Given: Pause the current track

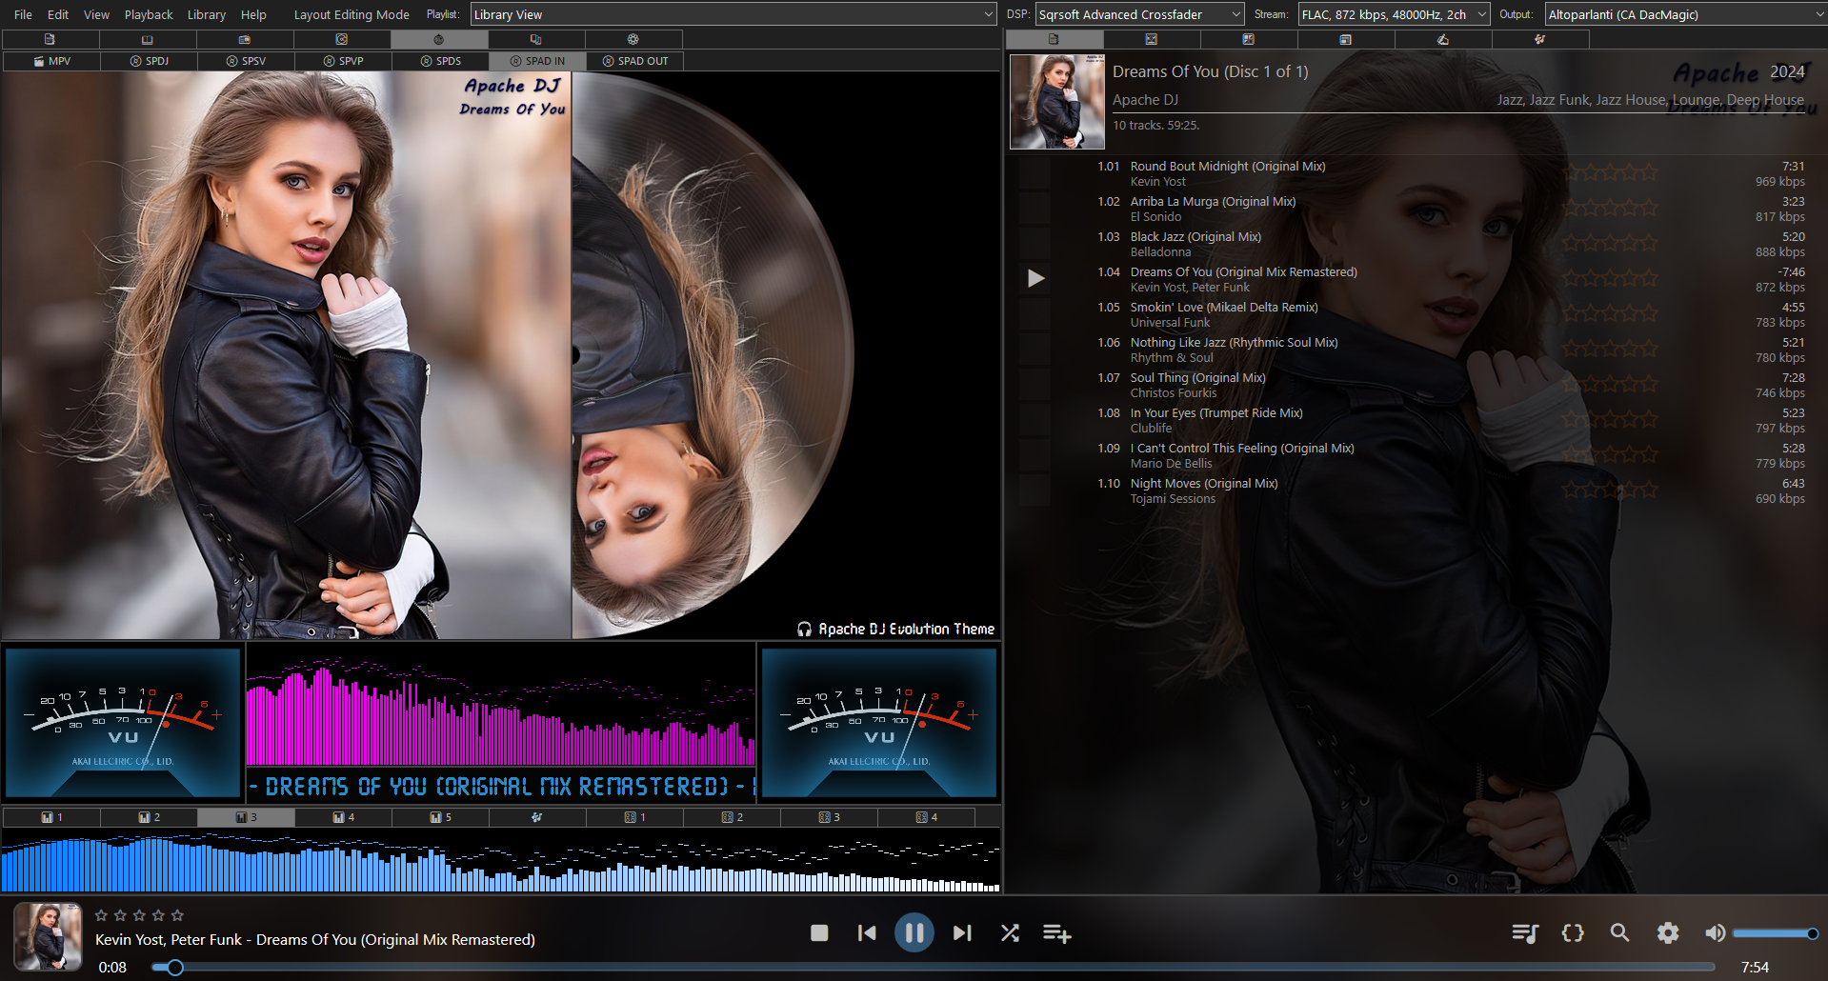Looking at the screenshot, I should 914,933.
